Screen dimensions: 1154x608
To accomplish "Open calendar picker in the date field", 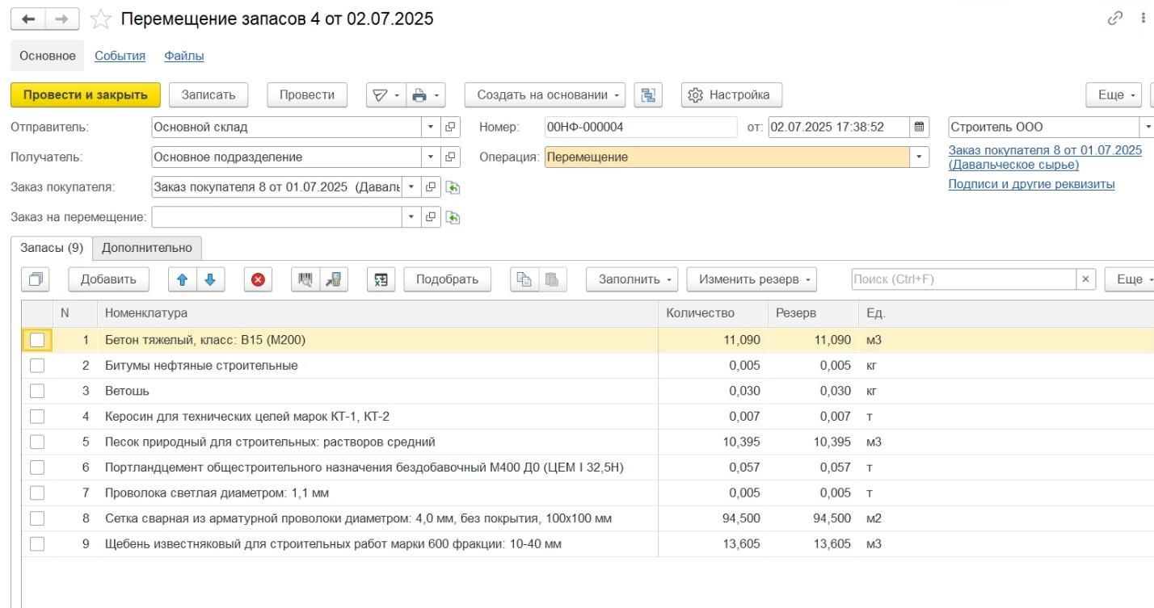I will click(919, 127).
